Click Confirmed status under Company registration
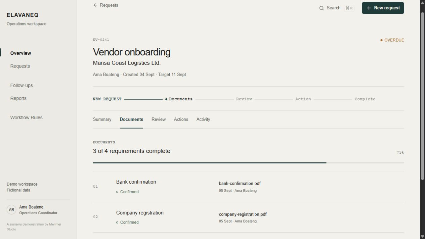 tap(127, 223)
